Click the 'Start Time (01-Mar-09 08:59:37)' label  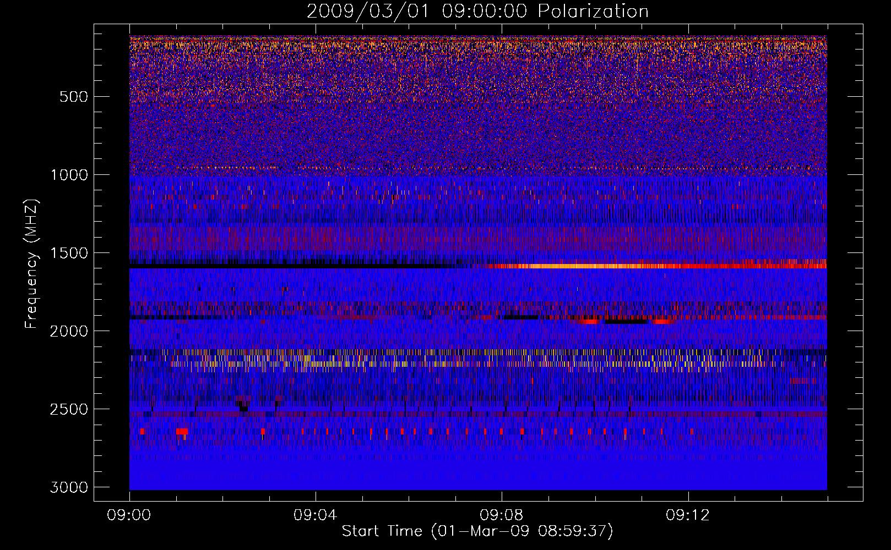point(477,531)
